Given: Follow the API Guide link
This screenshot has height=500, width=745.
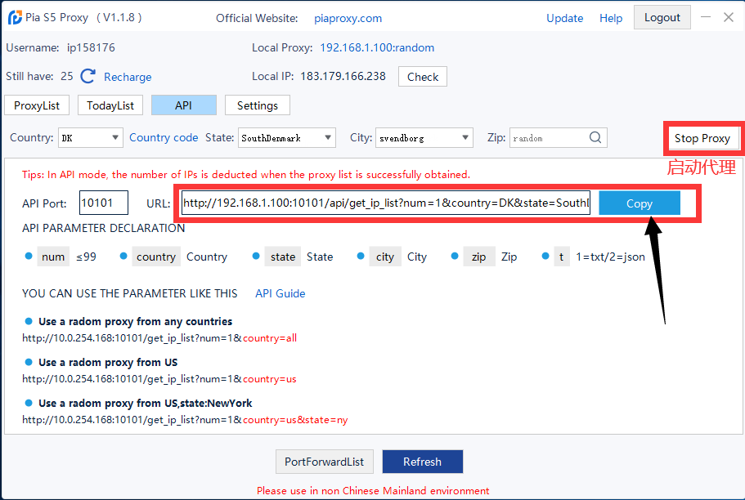Looking at the screenshot, I should [x=280, y=293].
